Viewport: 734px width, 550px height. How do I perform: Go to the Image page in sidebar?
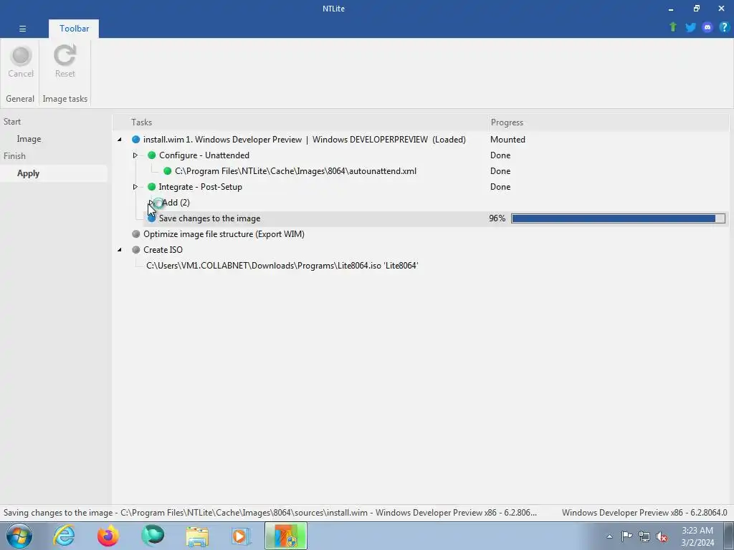[29, 139]
